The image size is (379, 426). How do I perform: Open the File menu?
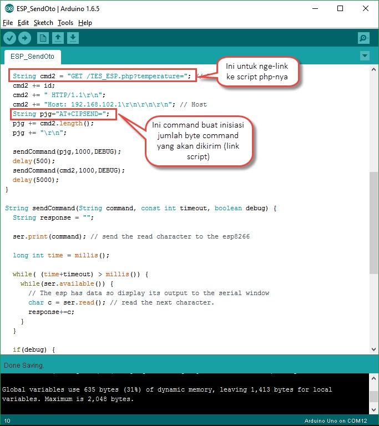8,23
